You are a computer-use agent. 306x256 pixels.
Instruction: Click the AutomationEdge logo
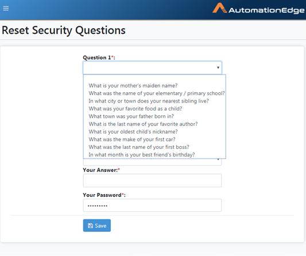point(258,9)
